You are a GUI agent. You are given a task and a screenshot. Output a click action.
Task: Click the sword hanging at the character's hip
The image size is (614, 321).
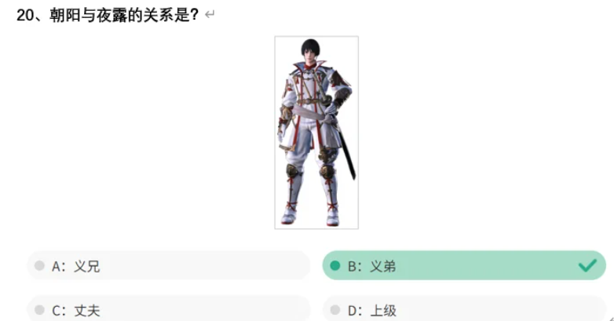pos(347,151)
